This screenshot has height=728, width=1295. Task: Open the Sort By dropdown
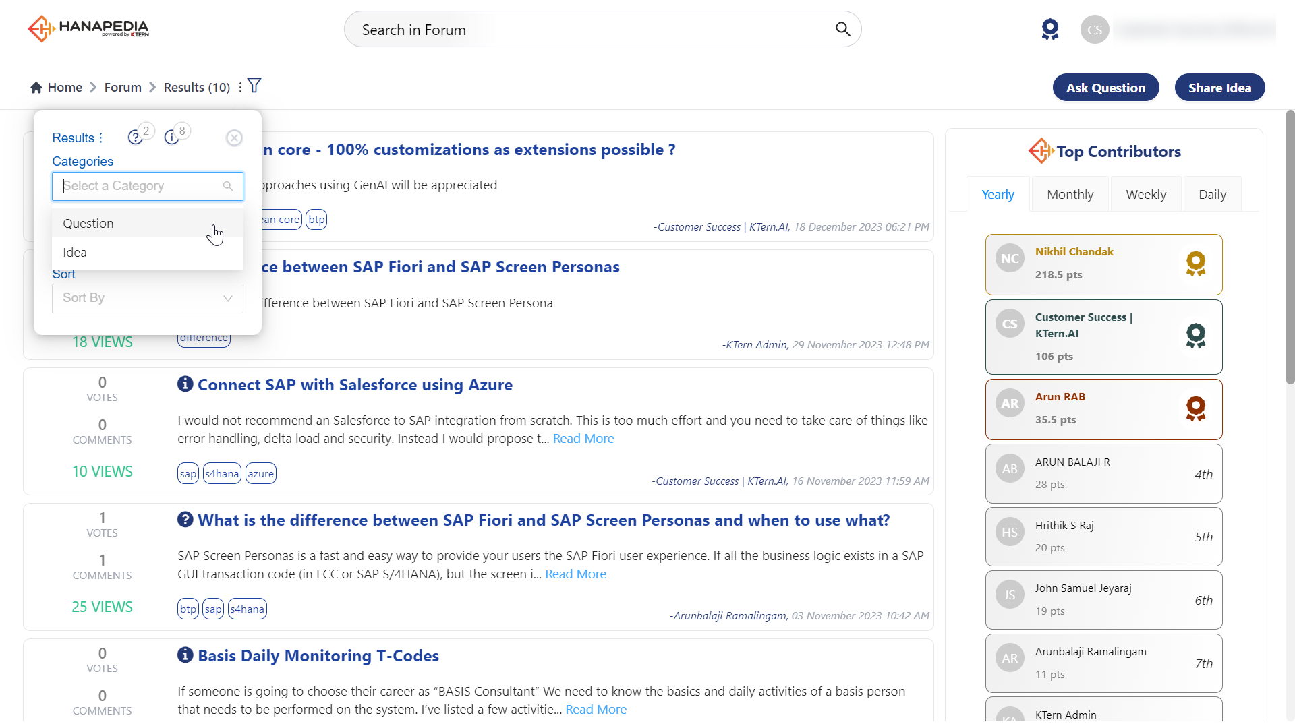pos(148,298)
